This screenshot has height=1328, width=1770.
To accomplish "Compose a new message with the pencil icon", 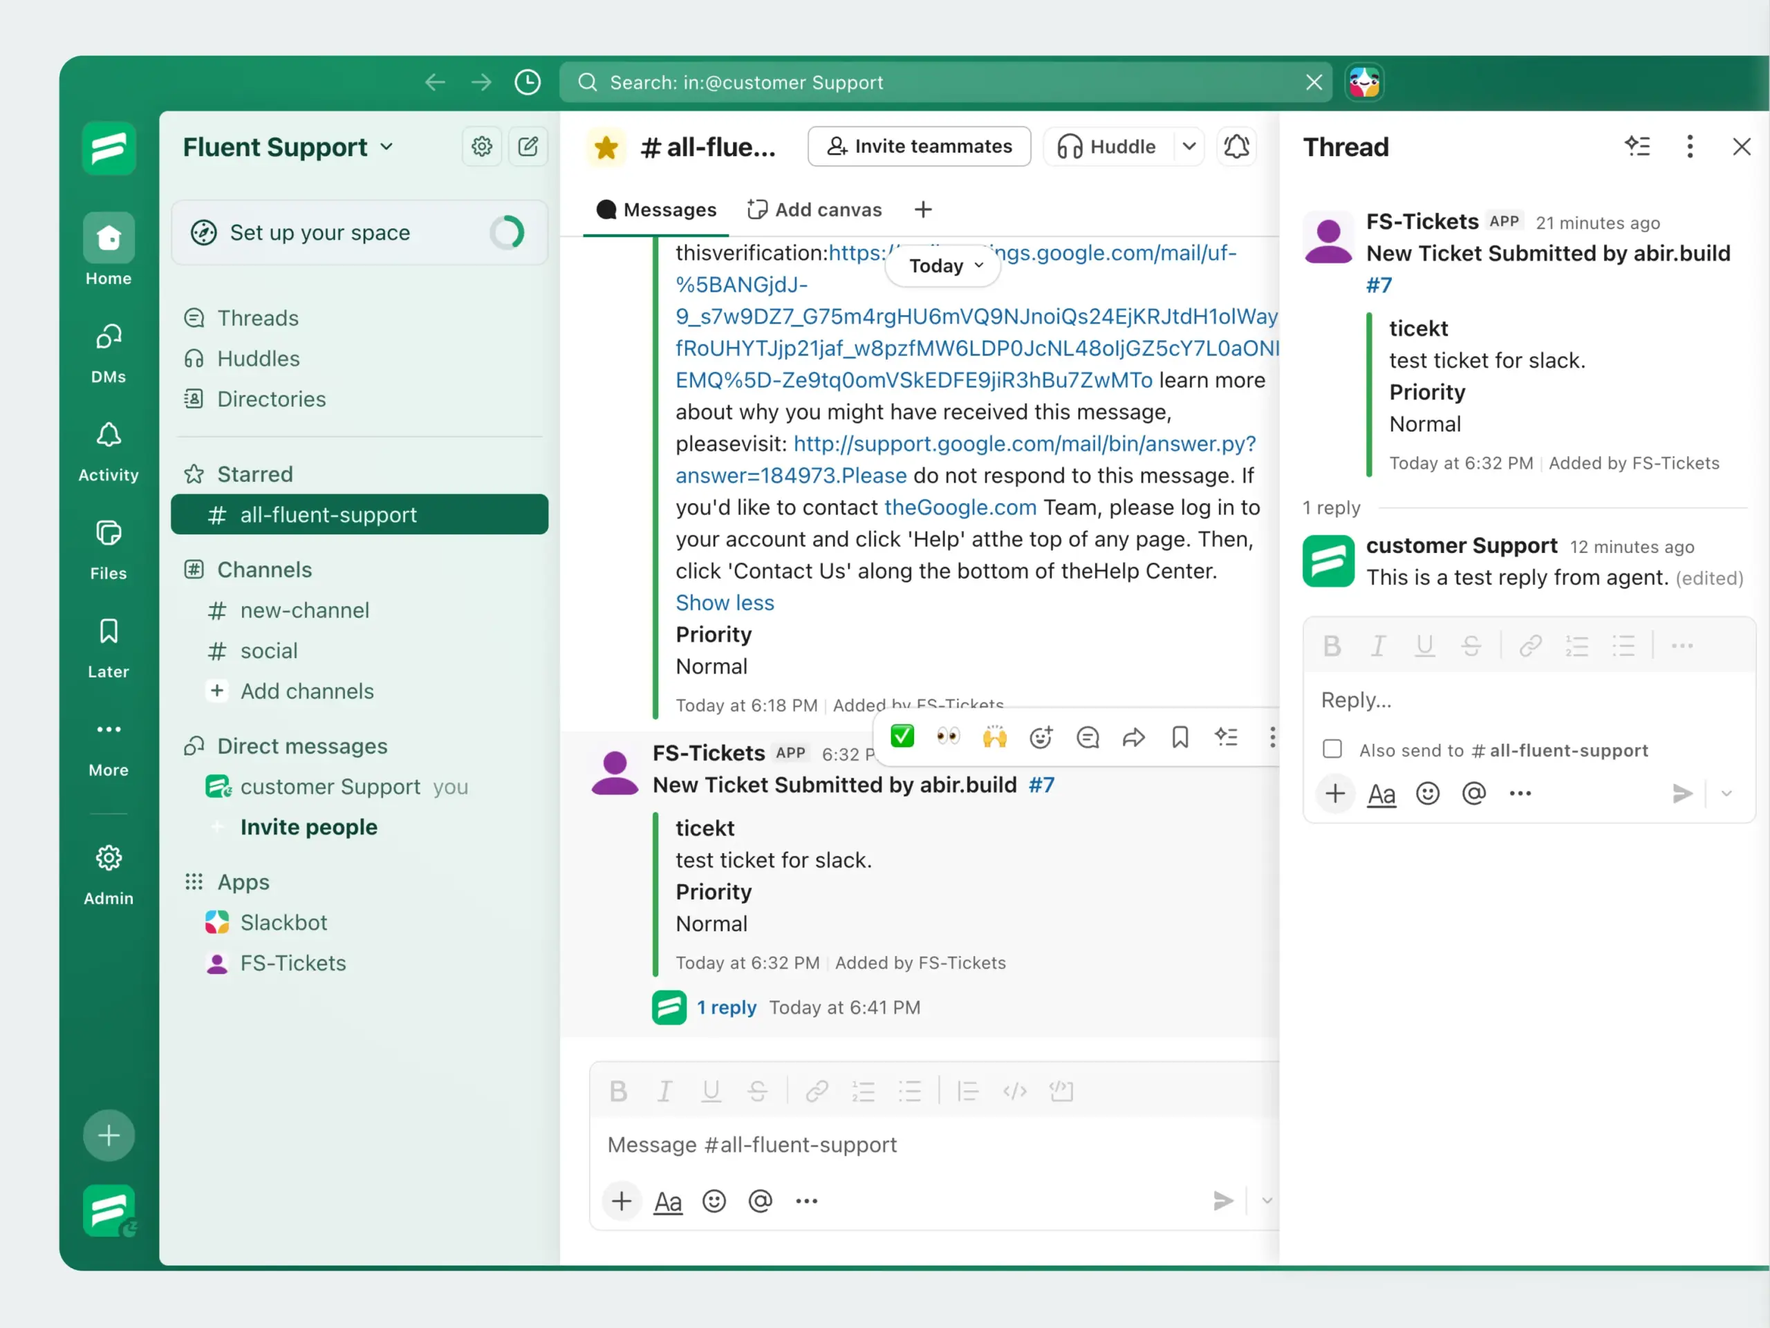I will (528, 147).
